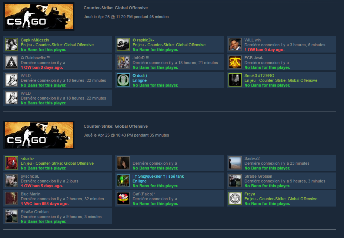
Task: Open raphie2k- player avatar
Action: point(123,44)
